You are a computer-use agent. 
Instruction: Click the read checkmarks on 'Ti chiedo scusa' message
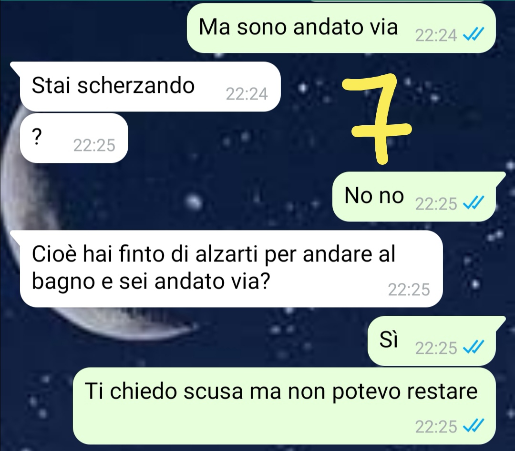(x=474, y=426)
